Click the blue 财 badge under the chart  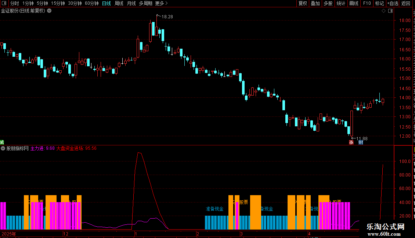click(361, 142)
